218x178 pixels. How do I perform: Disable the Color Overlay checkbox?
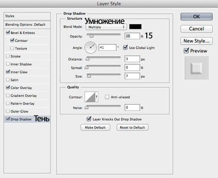coord(8,87)
